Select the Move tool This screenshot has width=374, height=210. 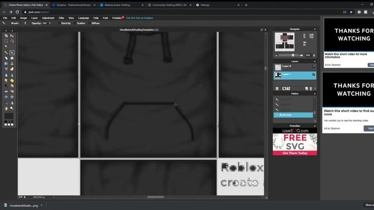[x=12, y=36]
